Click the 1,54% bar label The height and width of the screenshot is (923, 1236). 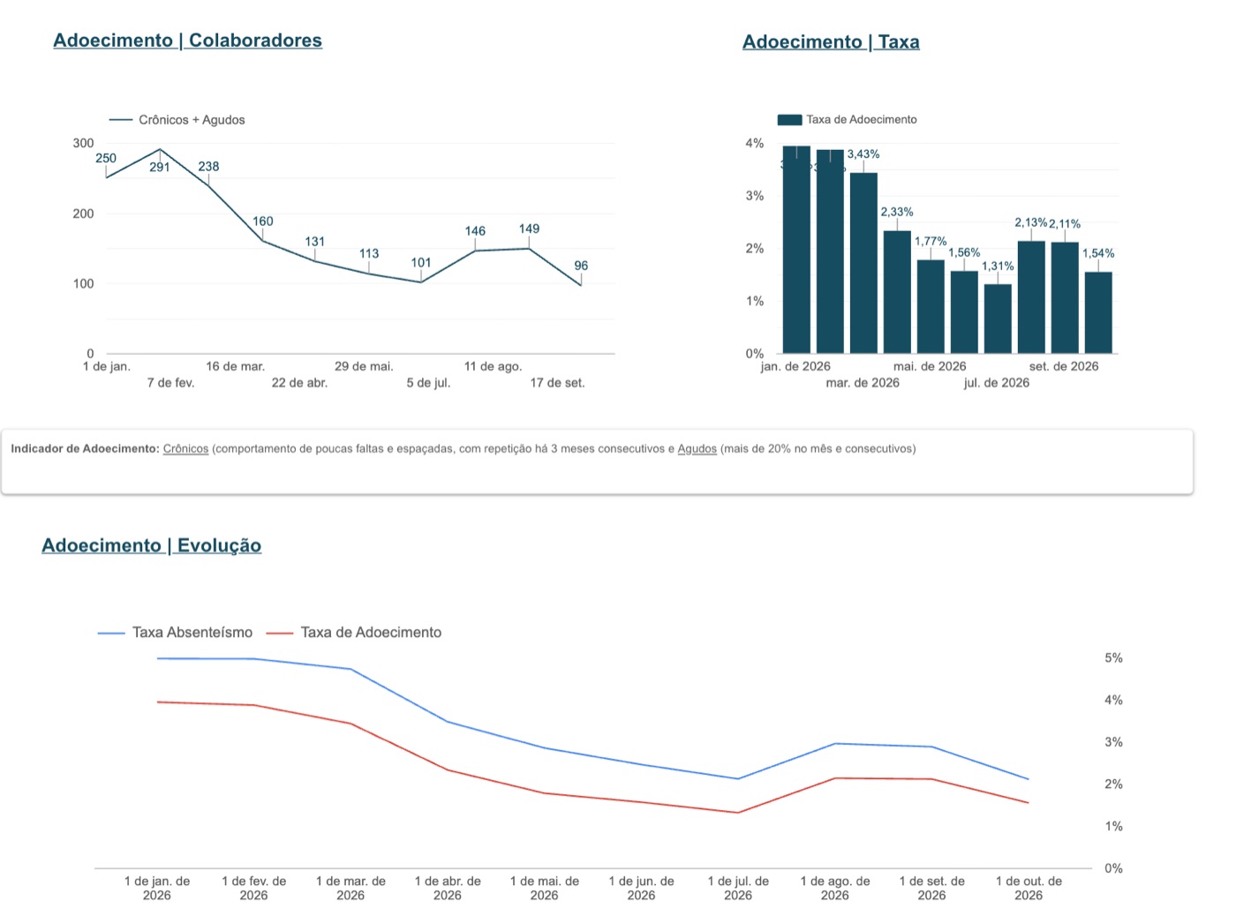[1098, 253]
